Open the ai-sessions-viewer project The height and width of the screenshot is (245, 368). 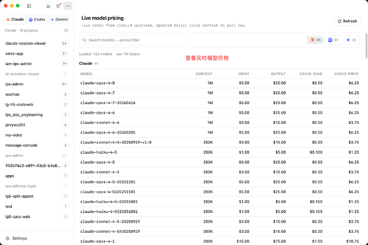coord(37,74)
